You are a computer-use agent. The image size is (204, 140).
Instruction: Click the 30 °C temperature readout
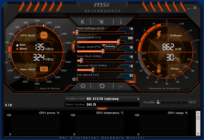tap(173, 57)
